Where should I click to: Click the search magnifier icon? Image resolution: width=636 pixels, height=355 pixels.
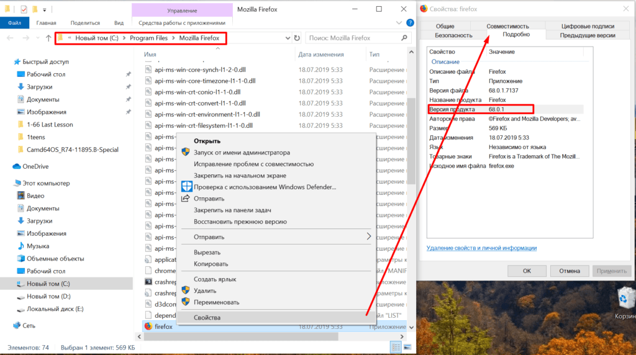pyautogui.click(x=404, y=38)
